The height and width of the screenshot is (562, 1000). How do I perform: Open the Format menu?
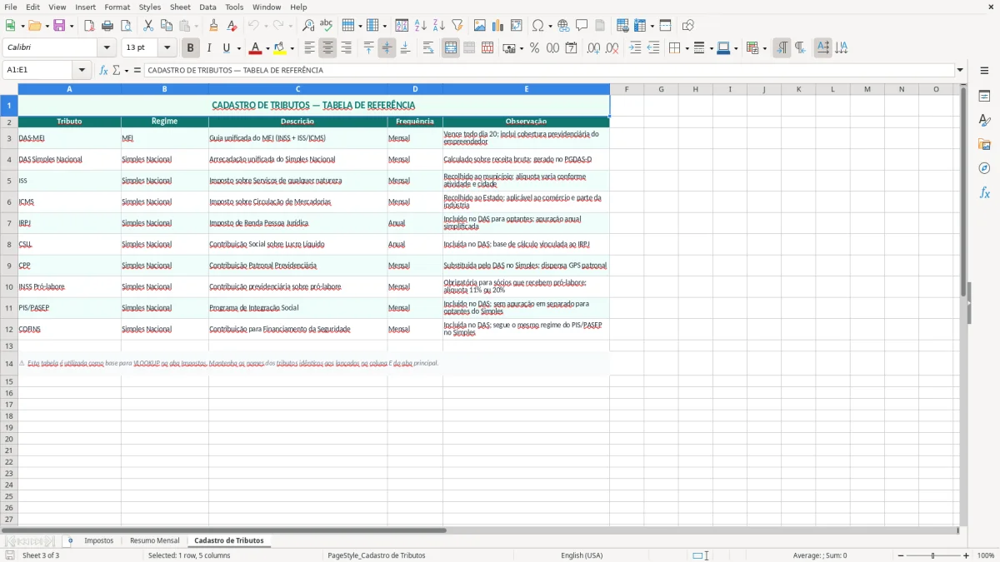(x=117, y=7)
